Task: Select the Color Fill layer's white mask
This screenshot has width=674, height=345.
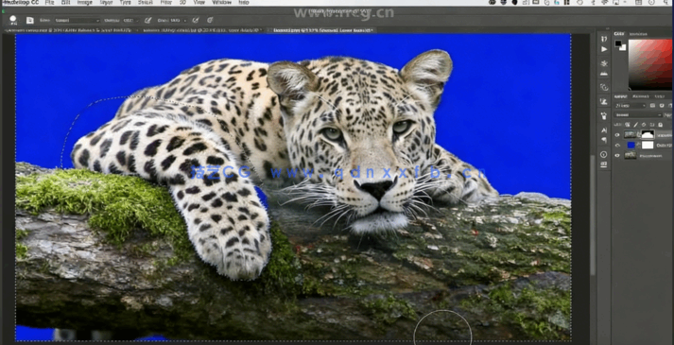Action: (648, 146)
